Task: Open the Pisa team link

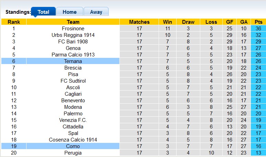Action: tap(73, 74)
